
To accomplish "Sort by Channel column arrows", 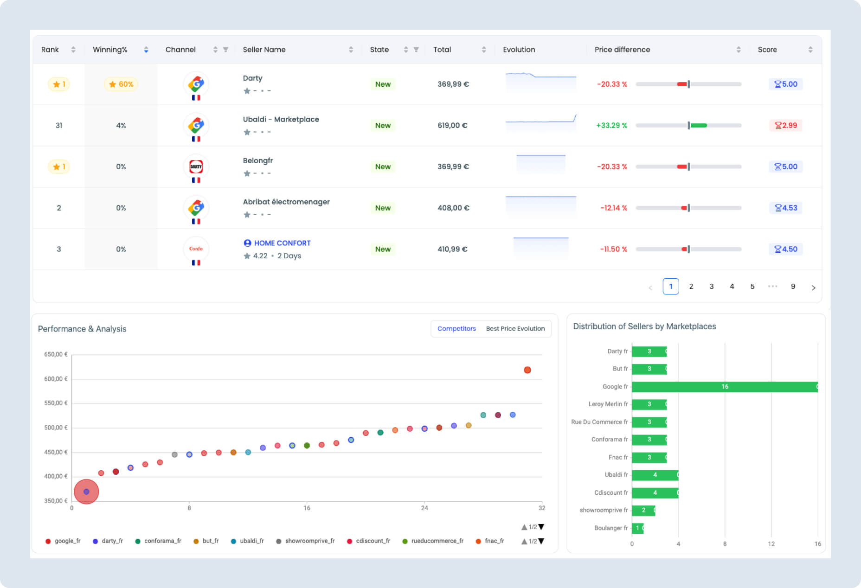I will (x=215, y=50).
